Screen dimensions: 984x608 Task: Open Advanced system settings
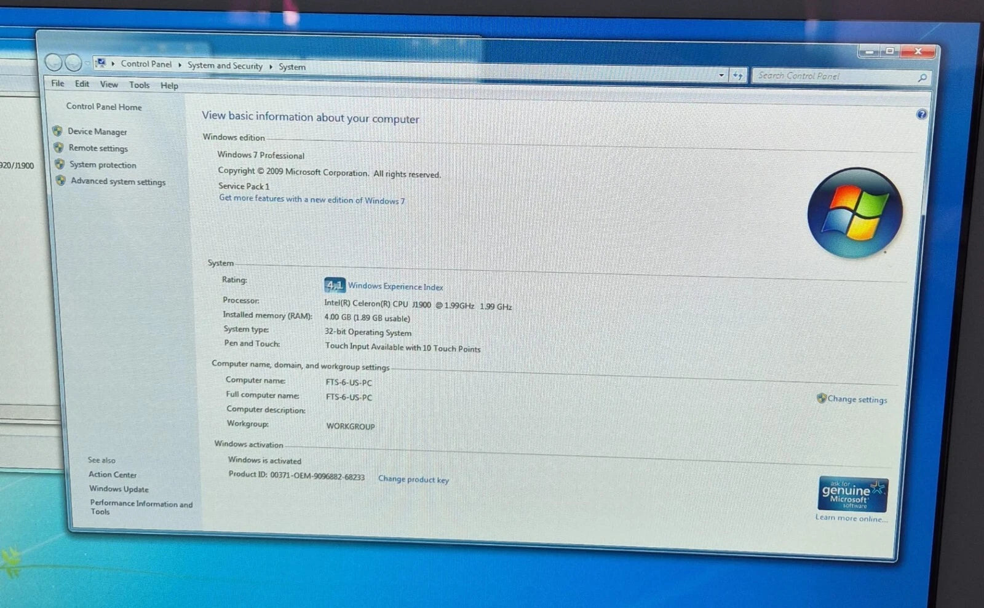click(x=118, y=181)
